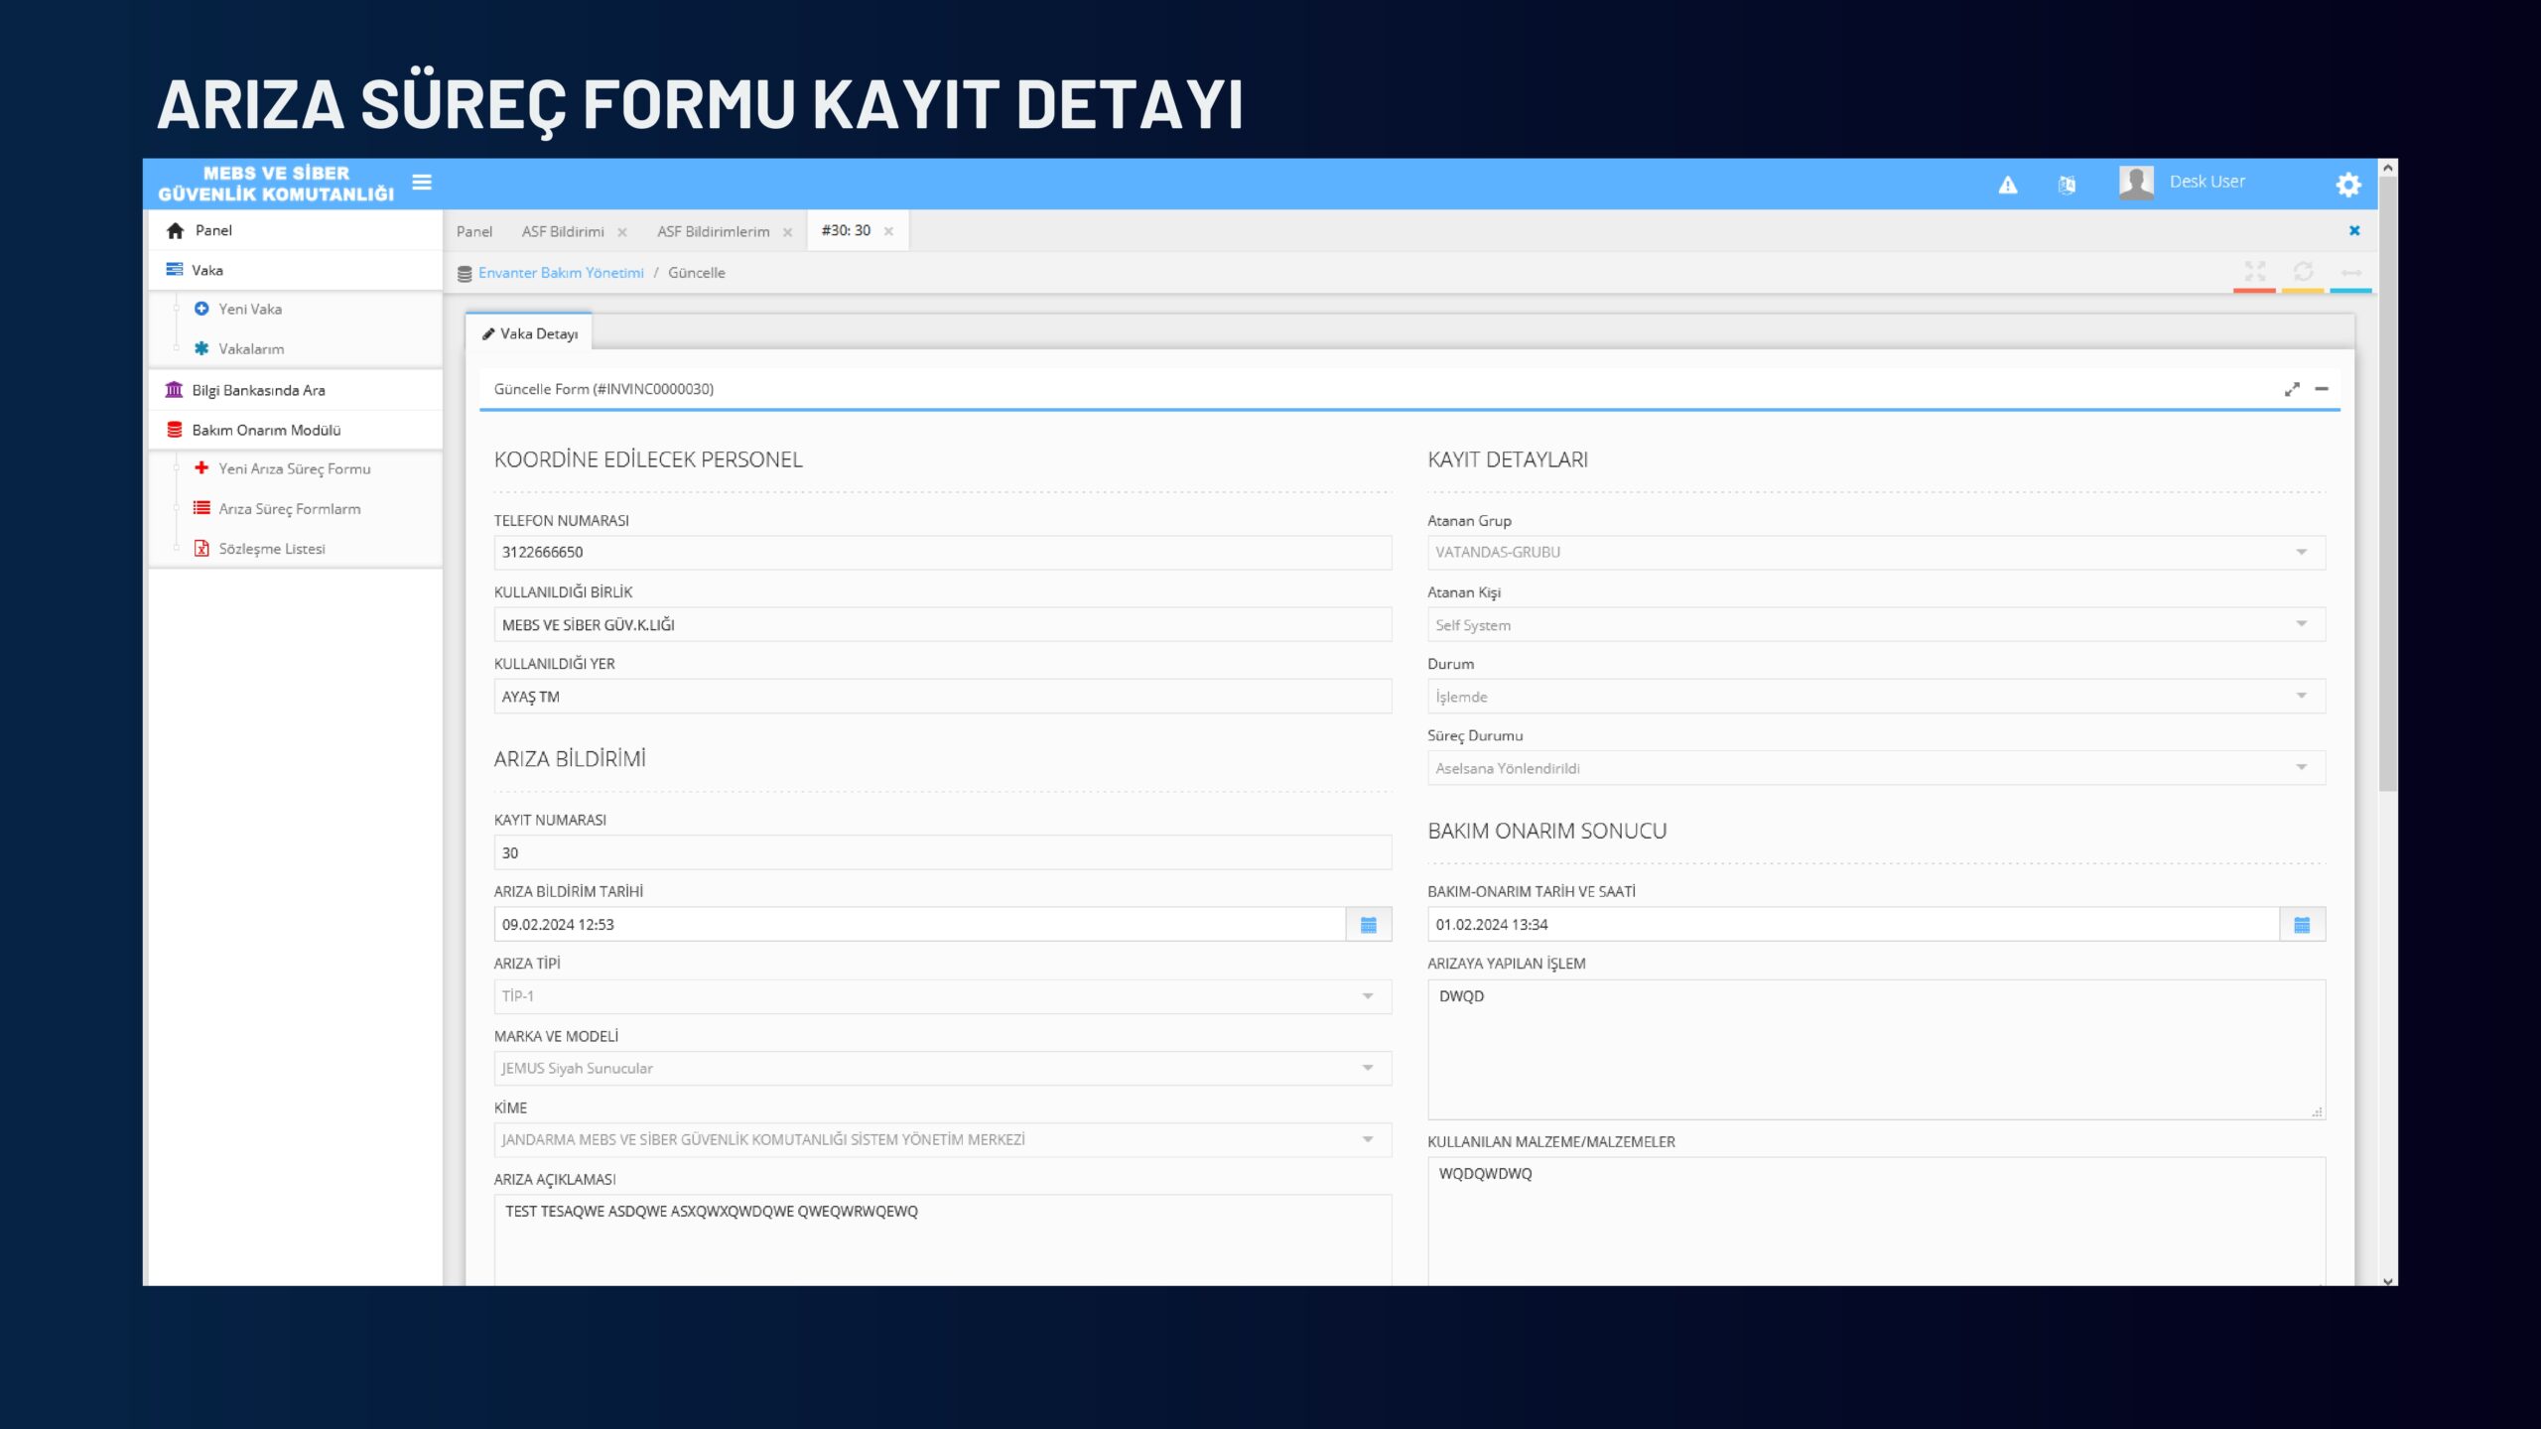Screen dimensions: 2541x1429
Task: Click the Kullanıldığı Yer field
Action: point(943,697)
